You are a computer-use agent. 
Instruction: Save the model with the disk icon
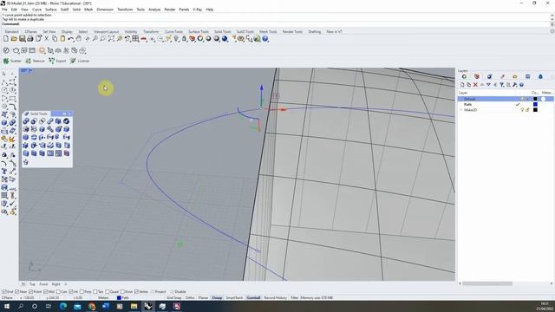22,39
